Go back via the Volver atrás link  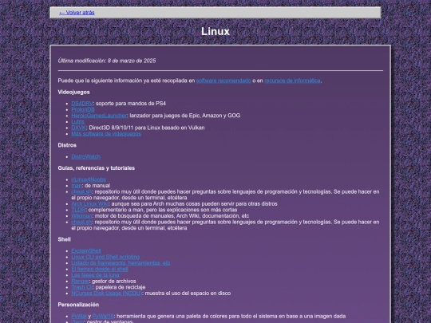point(77,13)
